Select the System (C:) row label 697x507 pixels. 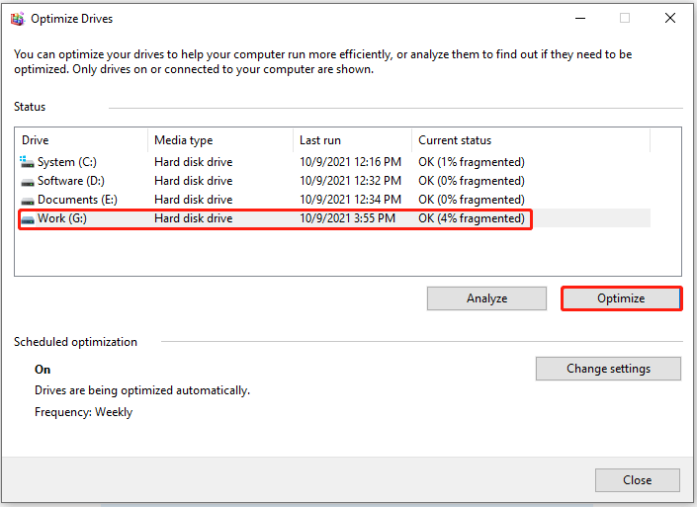pos(67,162)
